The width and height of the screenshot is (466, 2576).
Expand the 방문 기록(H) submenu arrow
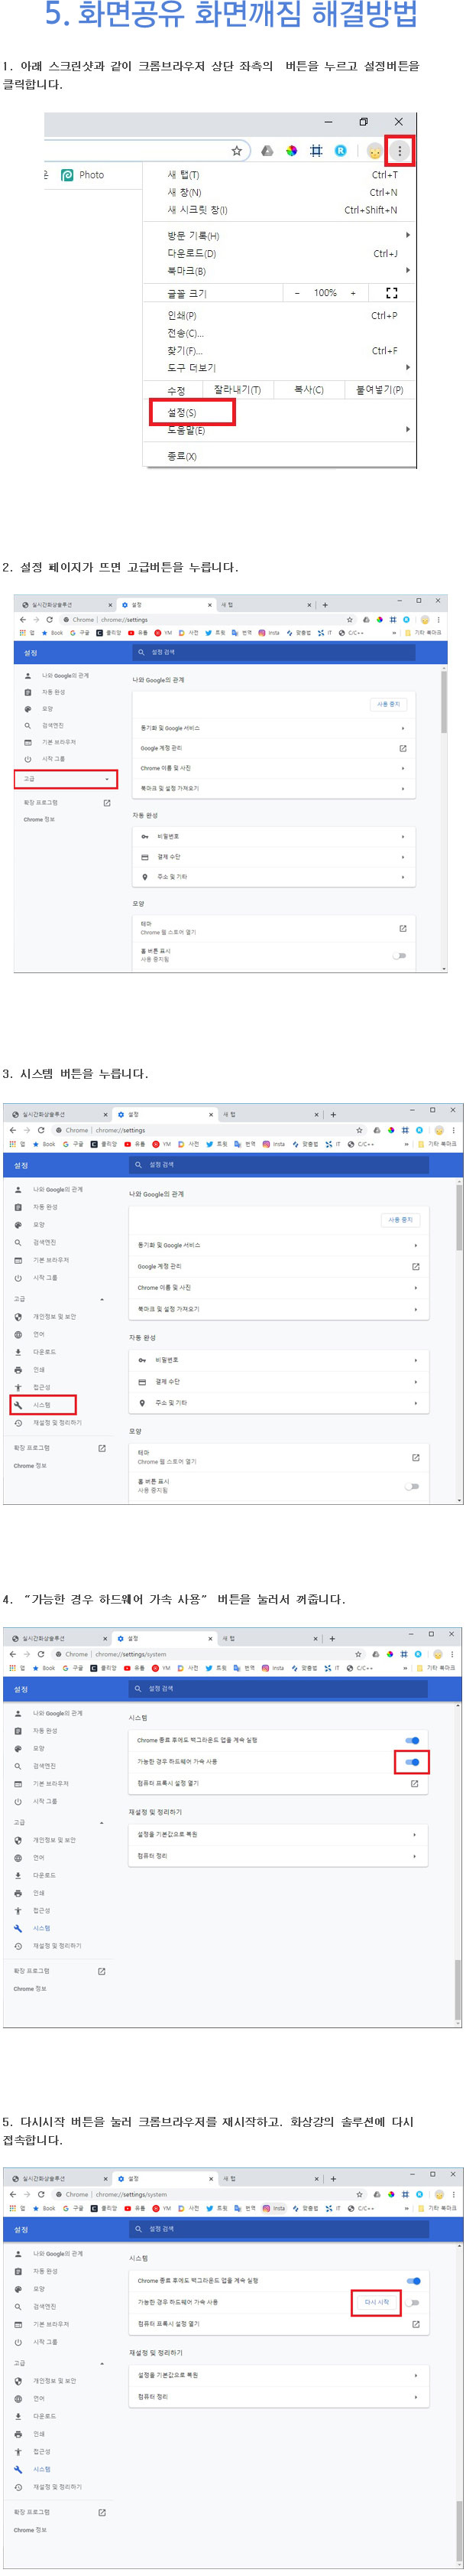(x=407, y=235)
